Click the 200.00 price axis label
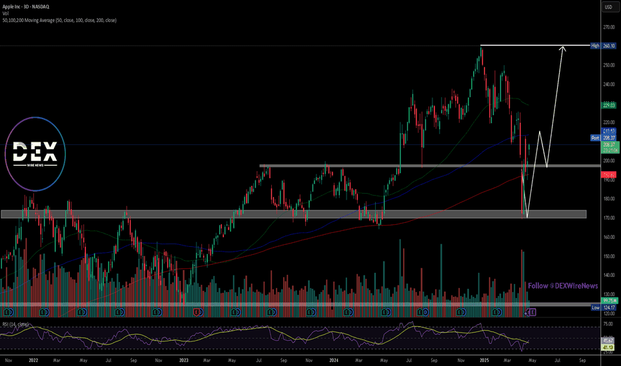 (x=609, y=160)
